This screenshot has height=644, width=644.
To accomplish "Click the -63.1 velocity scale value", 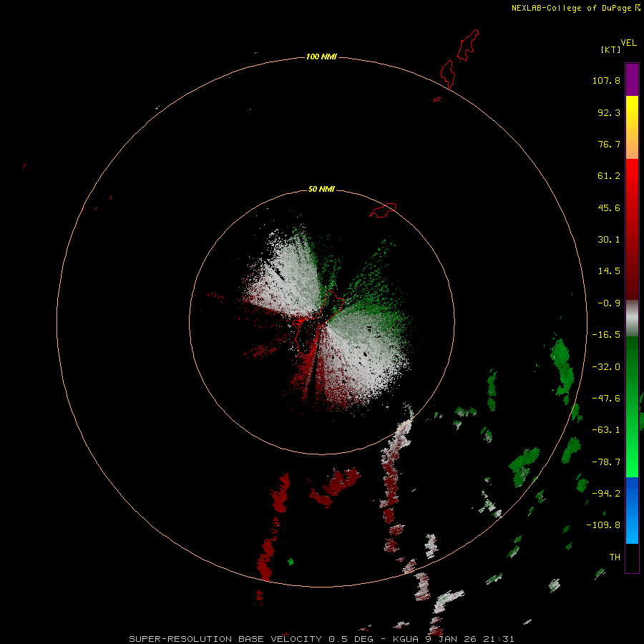I will point(606,430).
